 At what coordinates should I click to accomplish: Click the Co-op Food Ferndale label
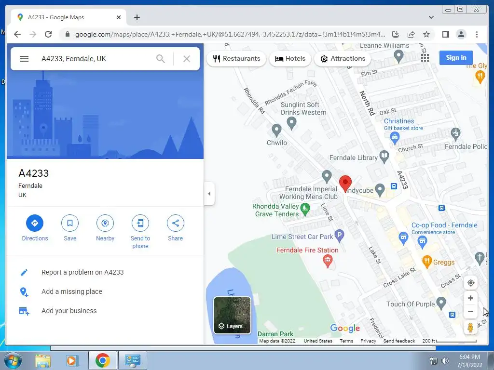tap(444, 225)
